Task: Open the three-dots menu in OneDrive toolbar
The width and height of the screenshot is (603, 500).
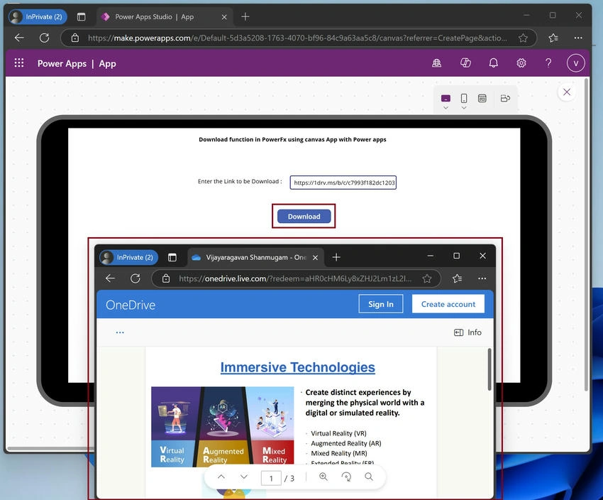Action: point(120,332)
